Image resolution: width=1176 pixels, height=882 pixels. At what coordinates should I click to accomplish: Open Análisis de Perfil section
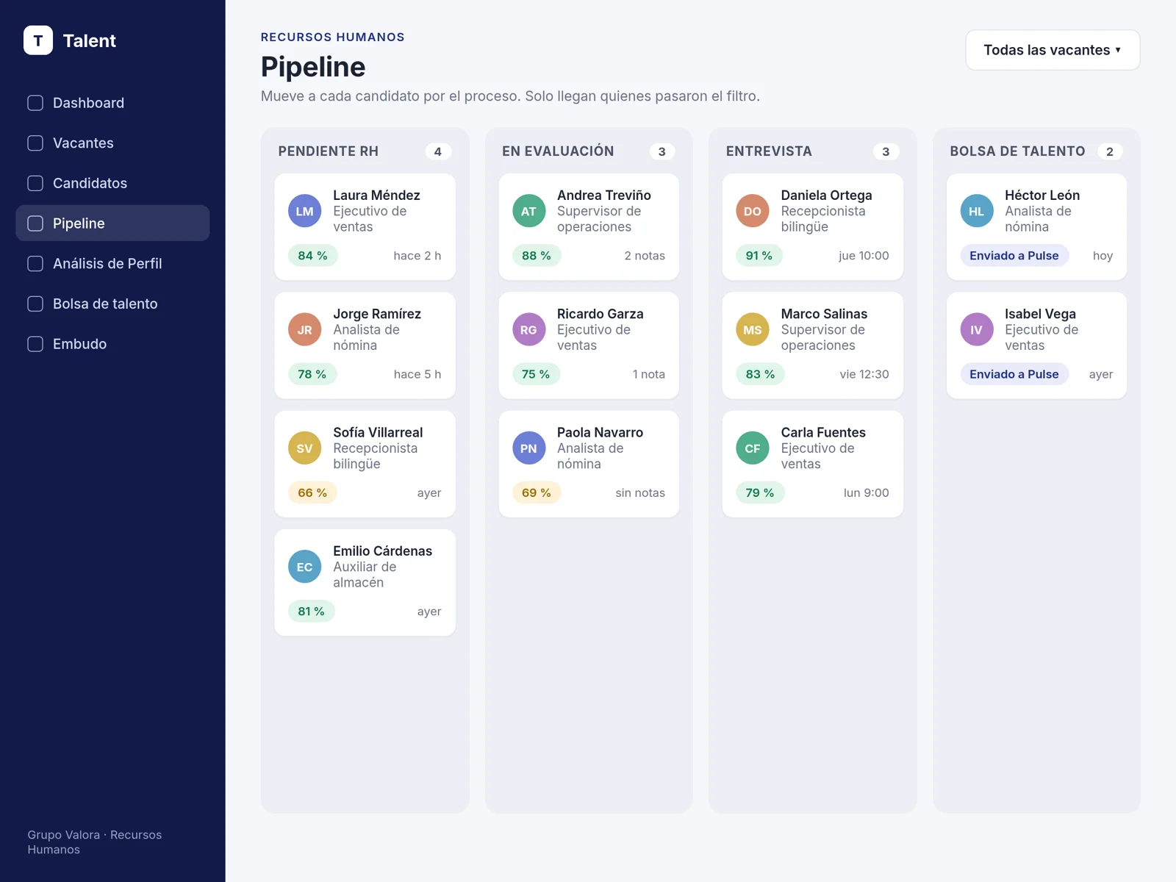coord(112,263)
